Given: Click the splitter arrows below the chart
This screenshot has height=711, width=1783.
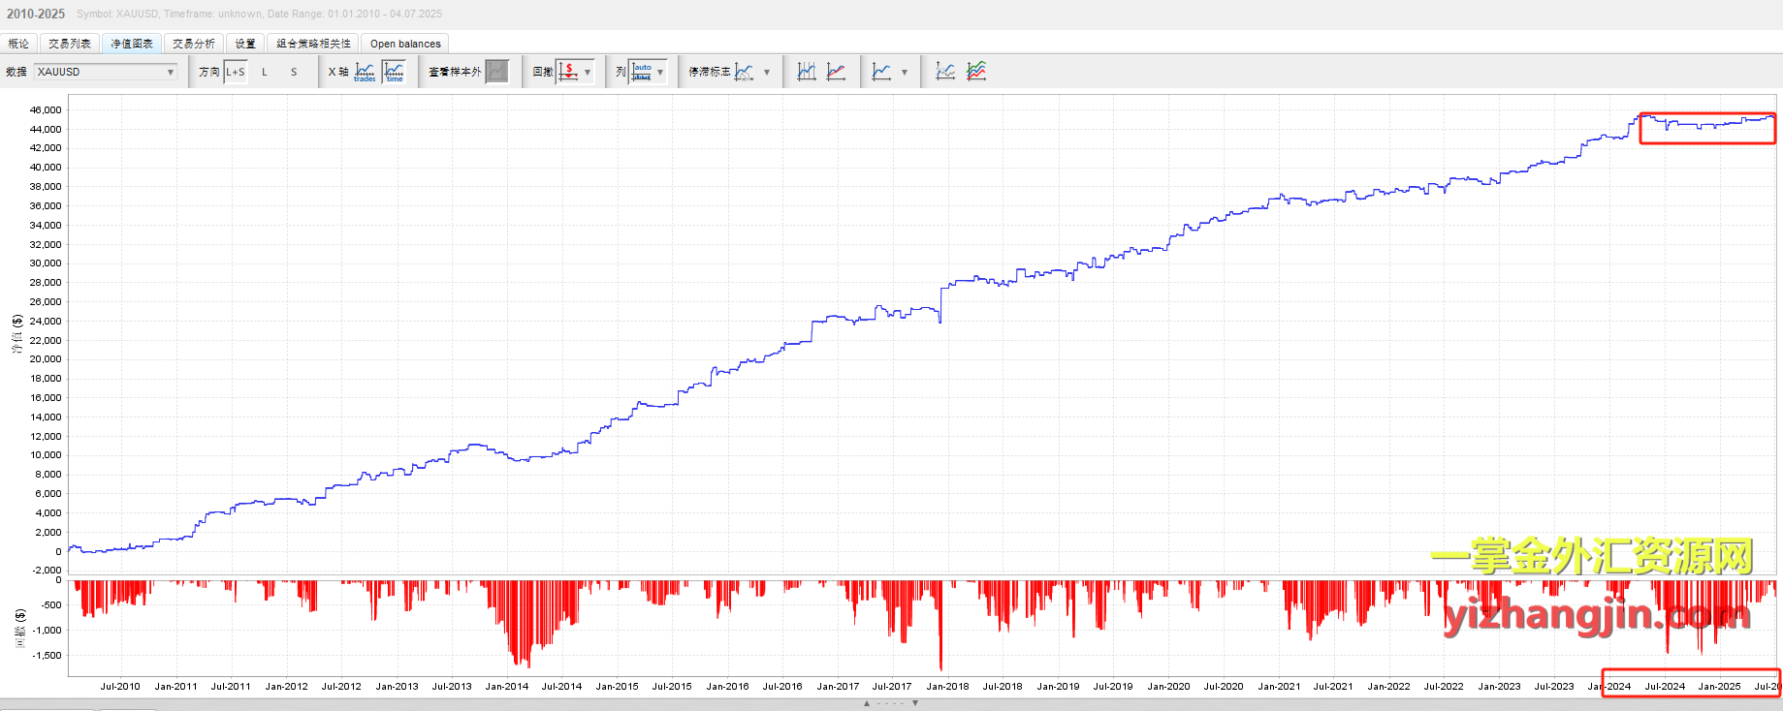Looking at the screenshot, I should tap(891, 703).
